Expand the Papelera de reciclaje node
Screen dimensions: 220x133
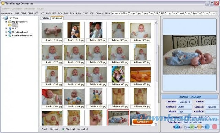point(6,36)
